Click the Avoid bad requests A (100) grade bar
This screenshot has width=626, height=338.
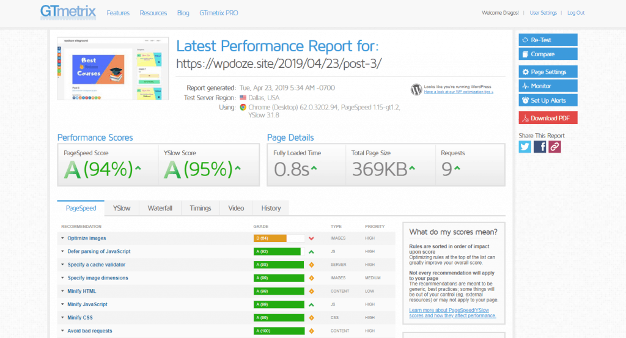(279, 331)
